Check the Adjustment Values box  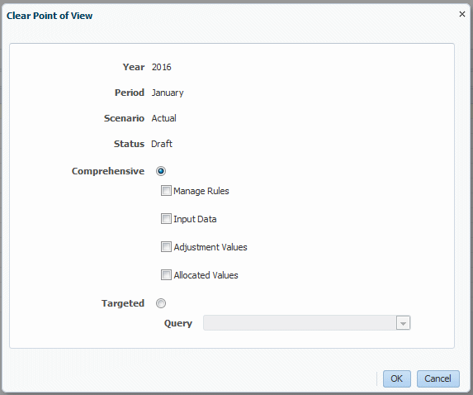[166, 247]
